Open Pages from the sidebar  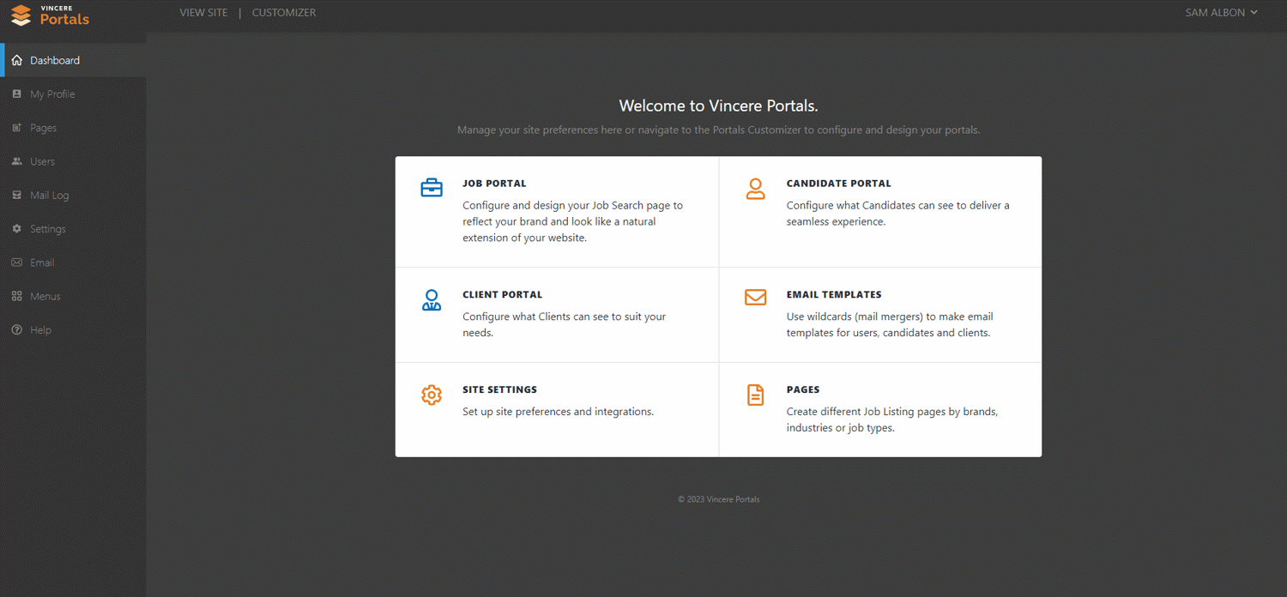pos(73,128)
